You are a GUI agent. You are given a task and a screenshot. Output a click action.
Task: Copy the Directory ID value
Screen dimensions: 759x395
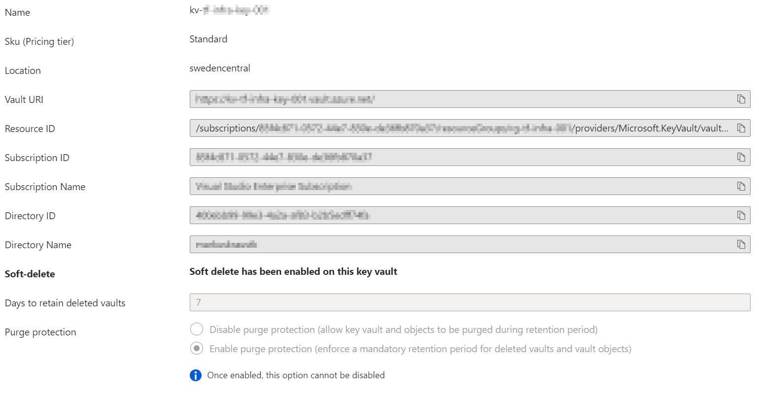tap(741, 215)
